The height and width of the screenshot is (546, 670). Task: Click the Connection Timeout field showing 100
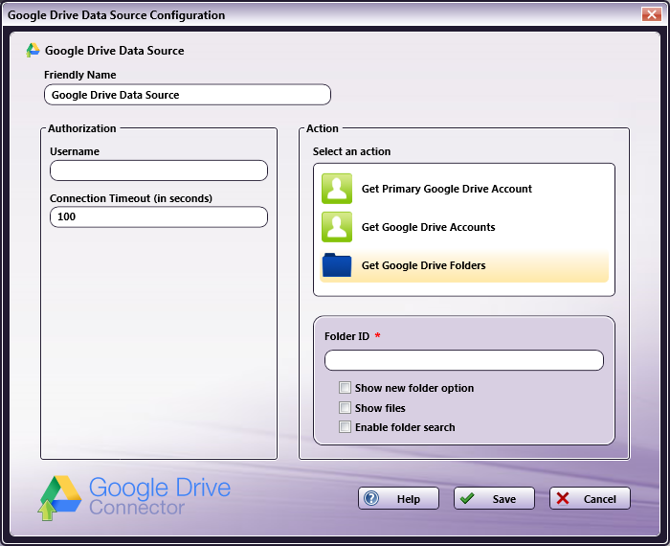159,216
